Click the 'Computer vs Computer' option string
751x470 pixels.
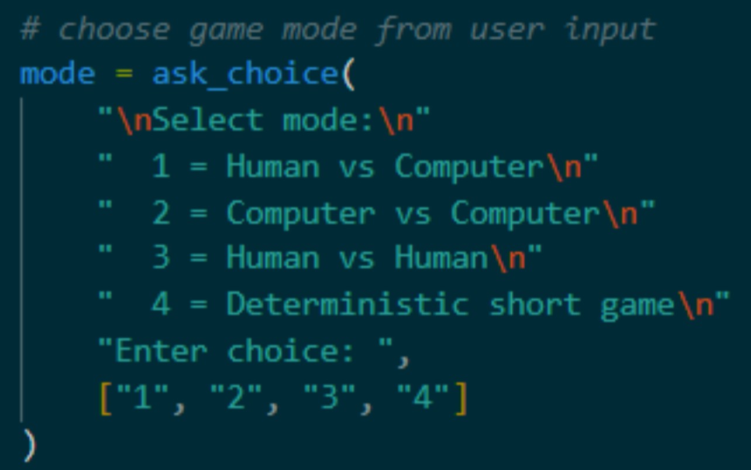tap(413, 213)
